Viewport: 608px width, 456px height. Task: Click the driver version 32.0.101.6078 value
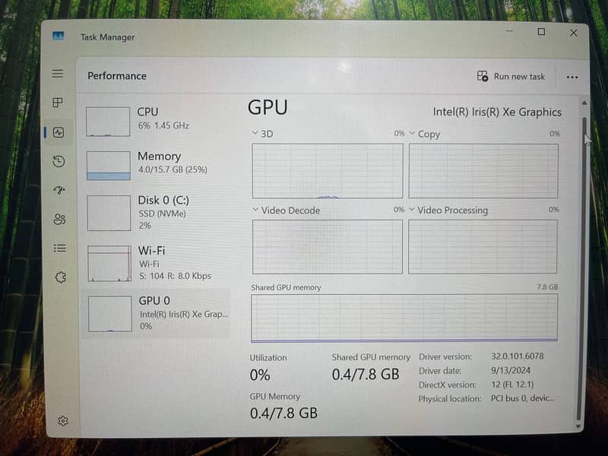coord(518,356)
